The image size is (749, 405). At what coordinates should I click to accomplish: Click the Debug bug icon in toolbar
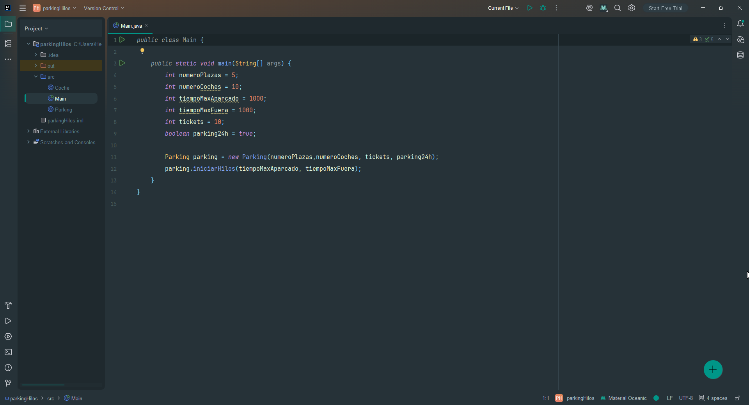click(x=543, y=8)
